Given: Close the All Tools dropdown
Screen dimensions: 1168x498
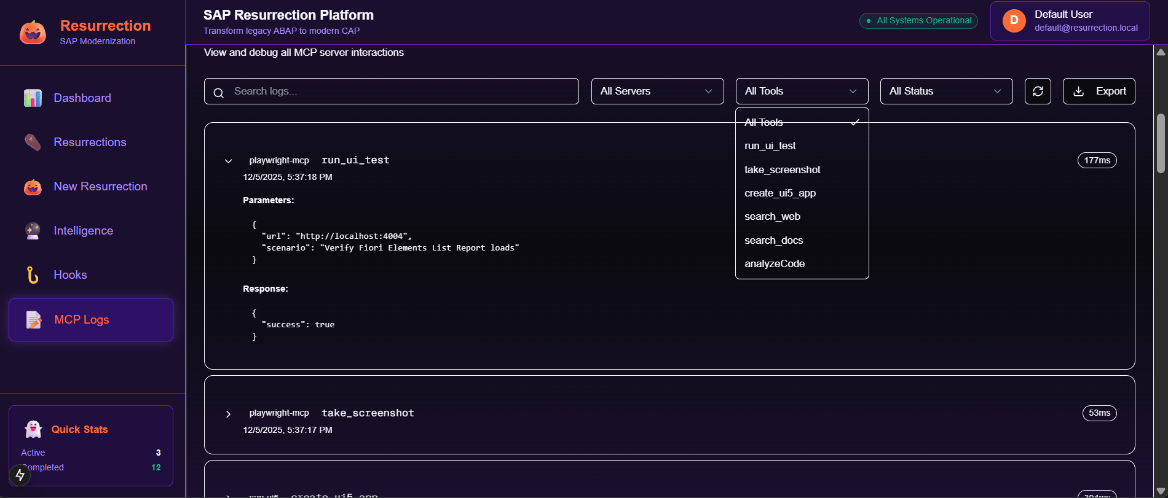Looking at the screenshot, I should pyautogui.click(x=802, y=91).
